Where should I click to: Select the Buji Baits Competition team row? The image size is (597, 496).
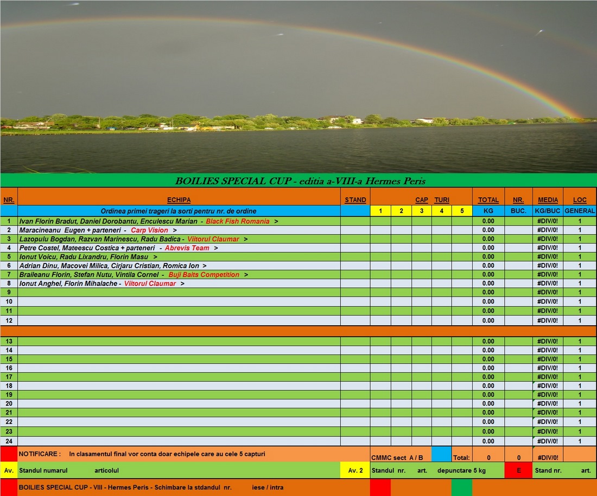(x=179, y=274)
